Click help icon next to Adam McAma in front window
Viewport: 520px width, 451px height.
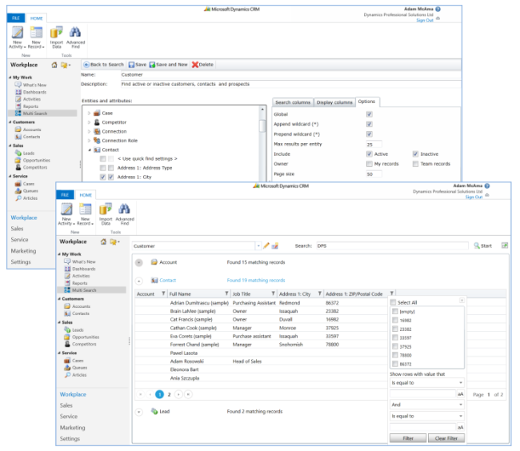point(487,186)
